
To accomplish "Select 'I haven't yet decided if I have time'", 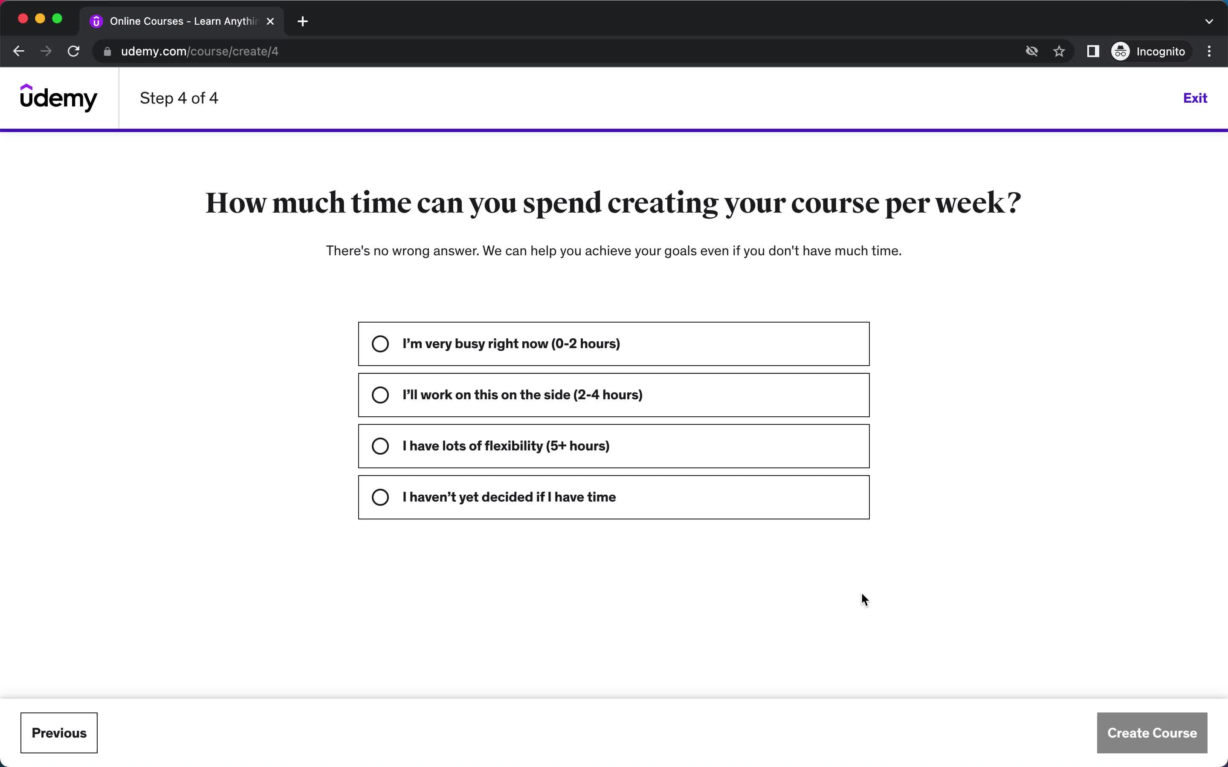I will coord(379,496).
